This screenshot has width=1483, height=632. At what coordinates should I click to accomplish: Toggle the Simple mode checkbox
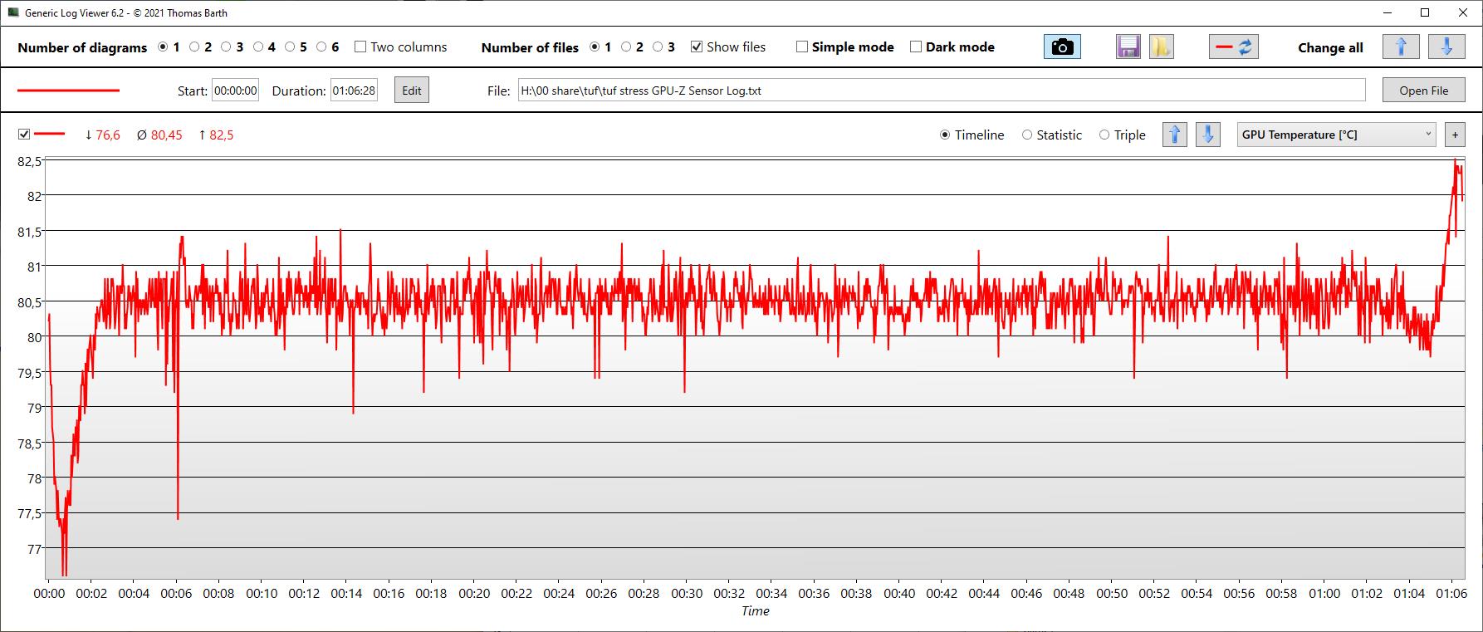802,47
